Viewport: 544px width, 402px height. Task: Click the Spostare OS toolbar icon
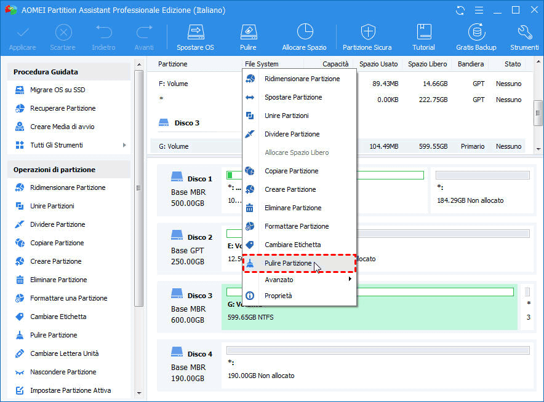pyautogui.click(x=195, y=37)
